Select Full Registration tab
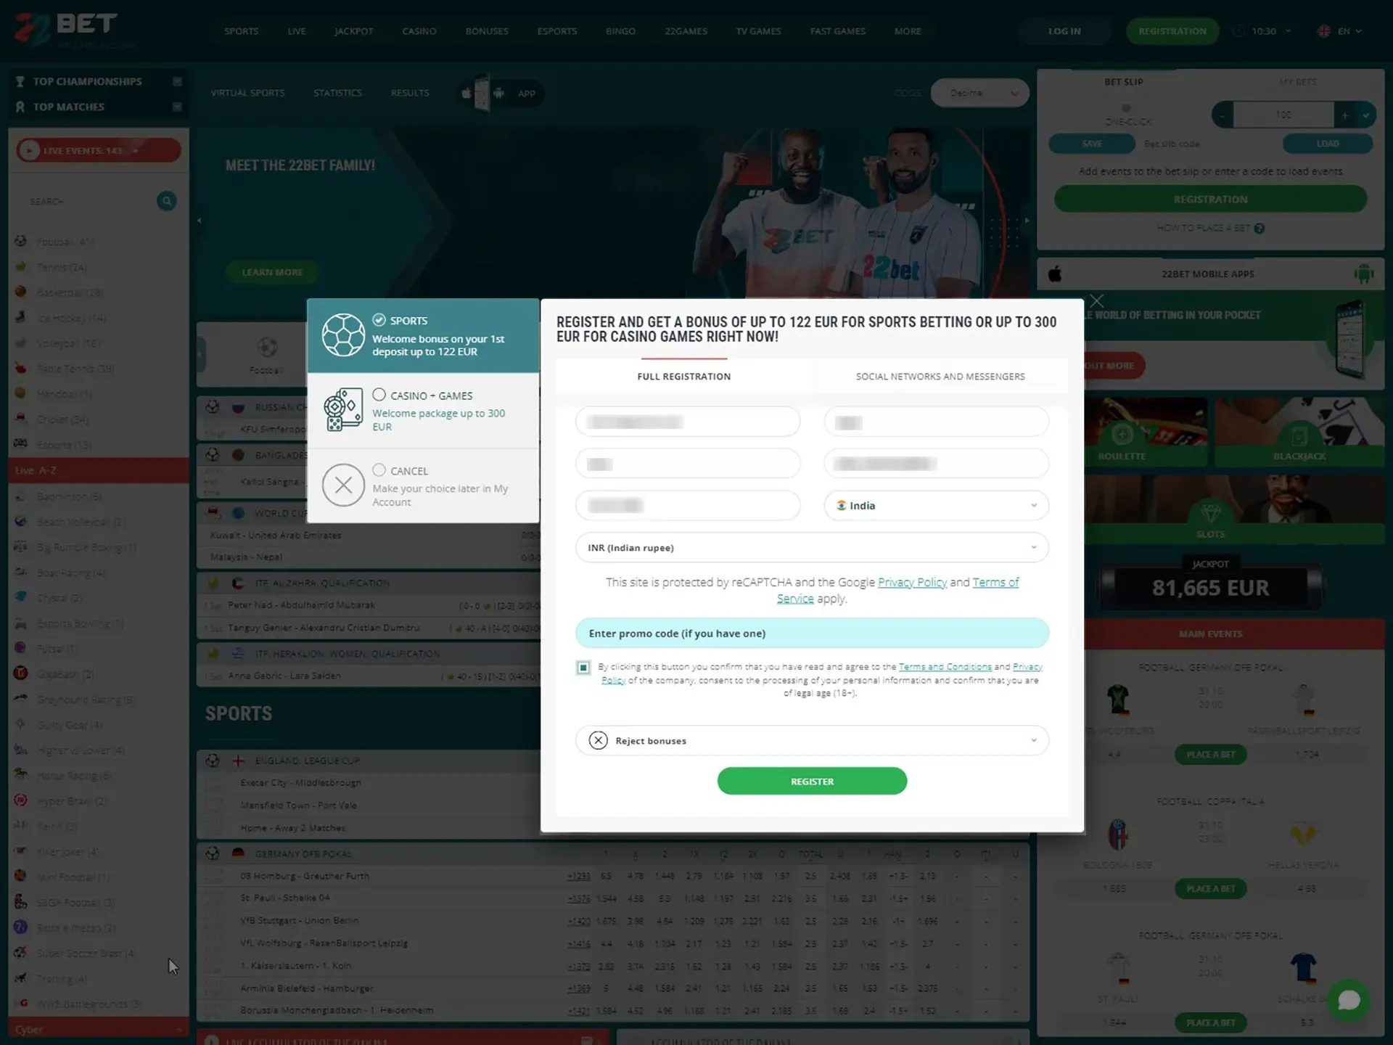This screenshot has width=1393, height=1045. click(x=683, y=377)
